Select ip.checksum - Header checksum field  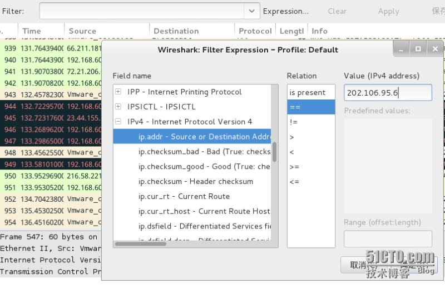click(192, 181)
